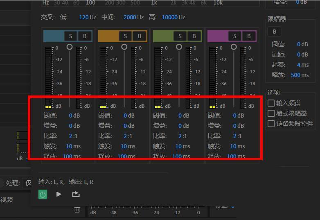Screen dimensions: 320x220
Task: Bypass the purple high band
Action: coord(249,36)
